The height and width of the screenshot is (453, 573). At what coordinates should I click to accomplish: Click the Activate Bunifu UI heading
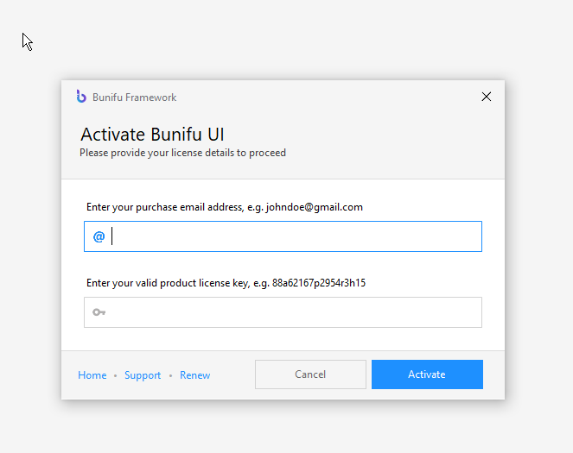pyautogui.click(x=152, y=135)
